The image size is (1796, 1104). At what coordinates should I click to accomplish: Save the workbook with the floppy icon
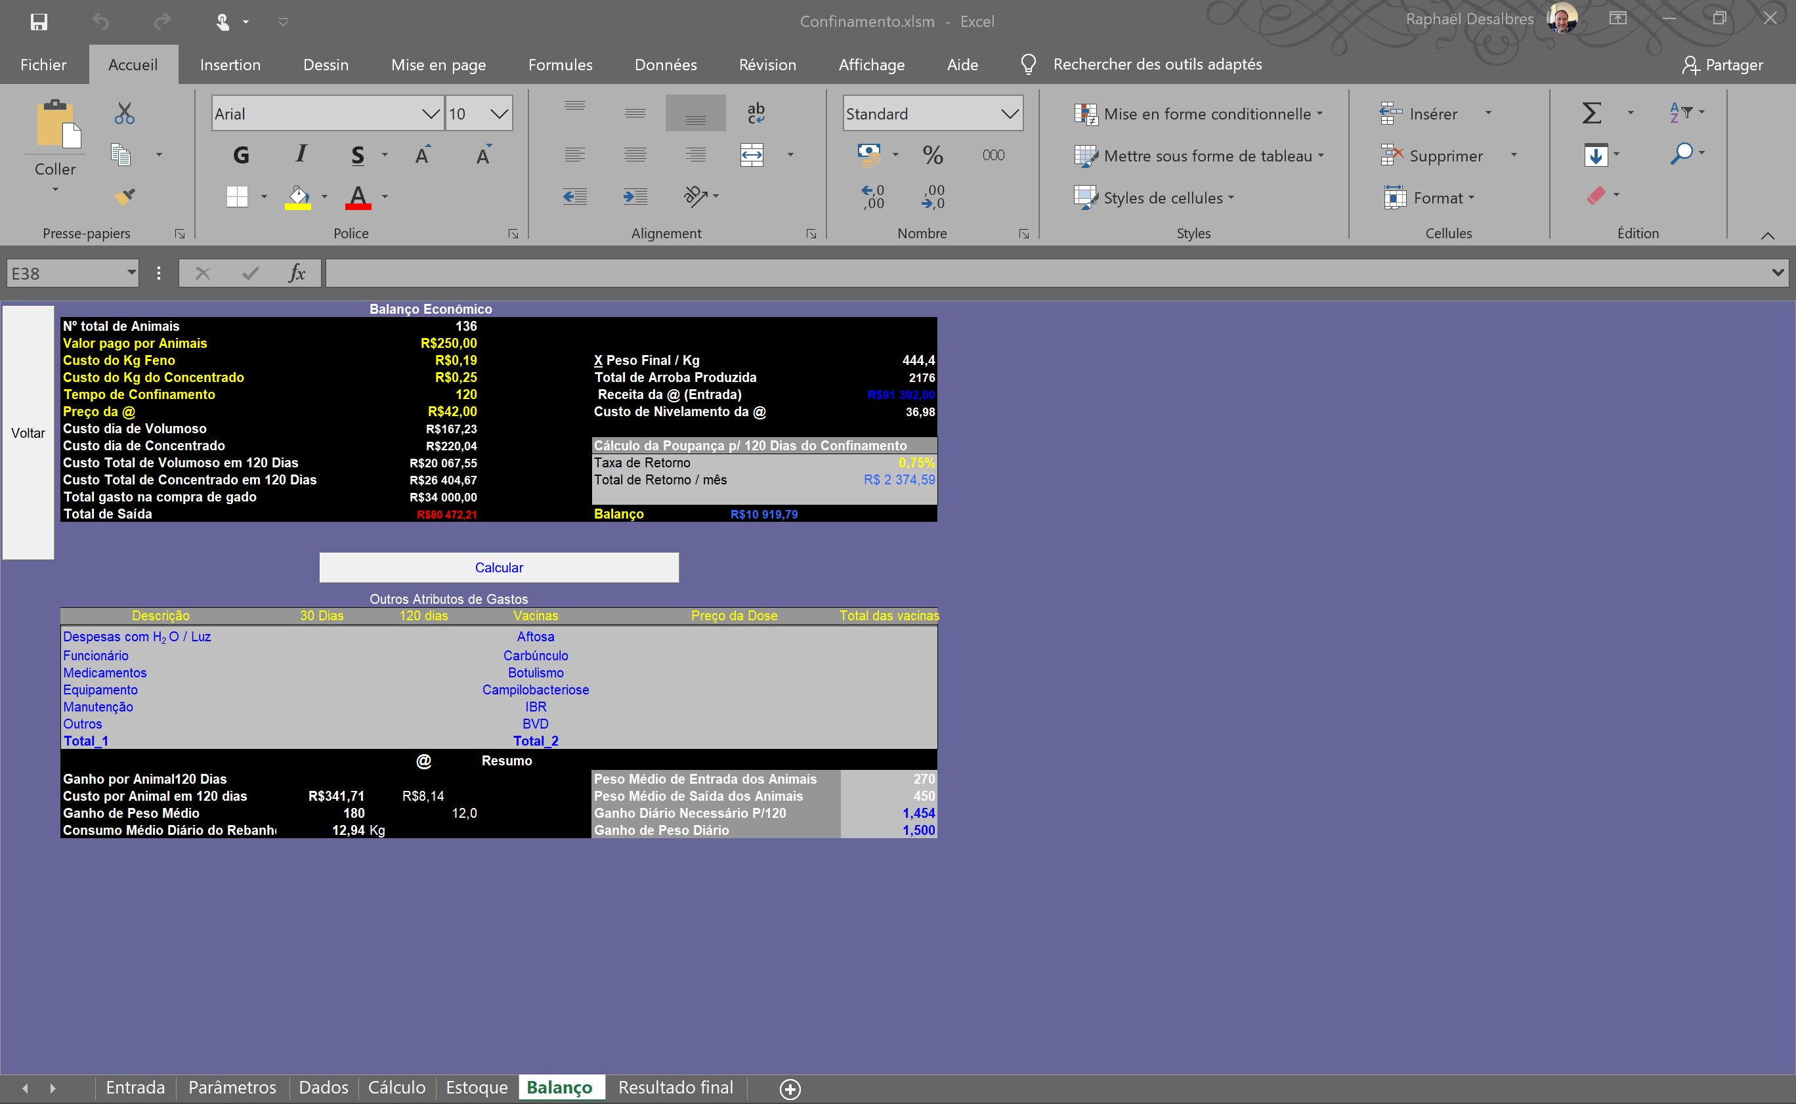tap(39, 21)
